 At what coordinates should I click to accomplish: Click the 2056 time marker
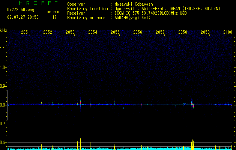click(x=138, y=32)
